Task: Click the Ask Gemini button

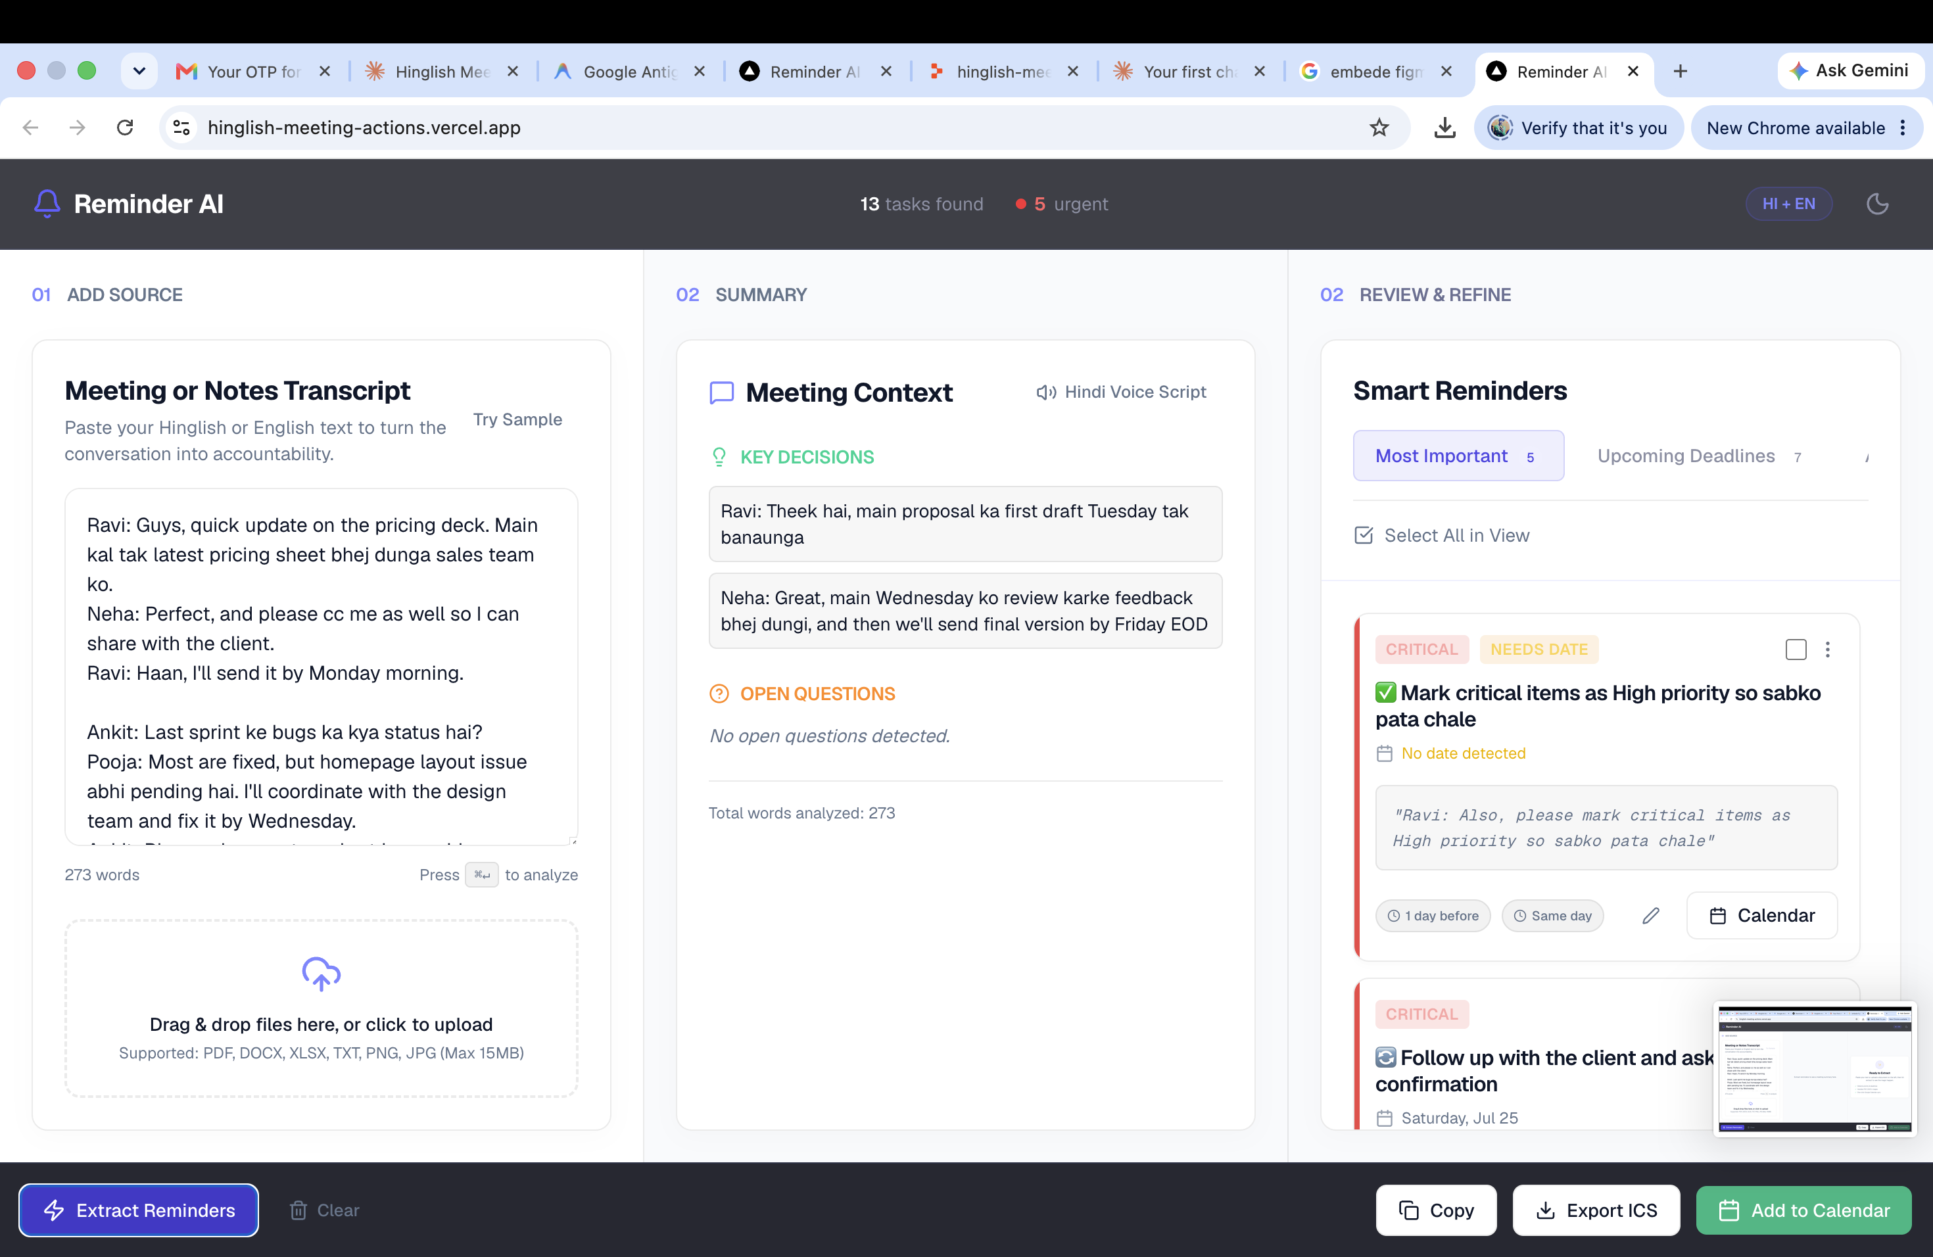Action: [x=1849, y=70]
